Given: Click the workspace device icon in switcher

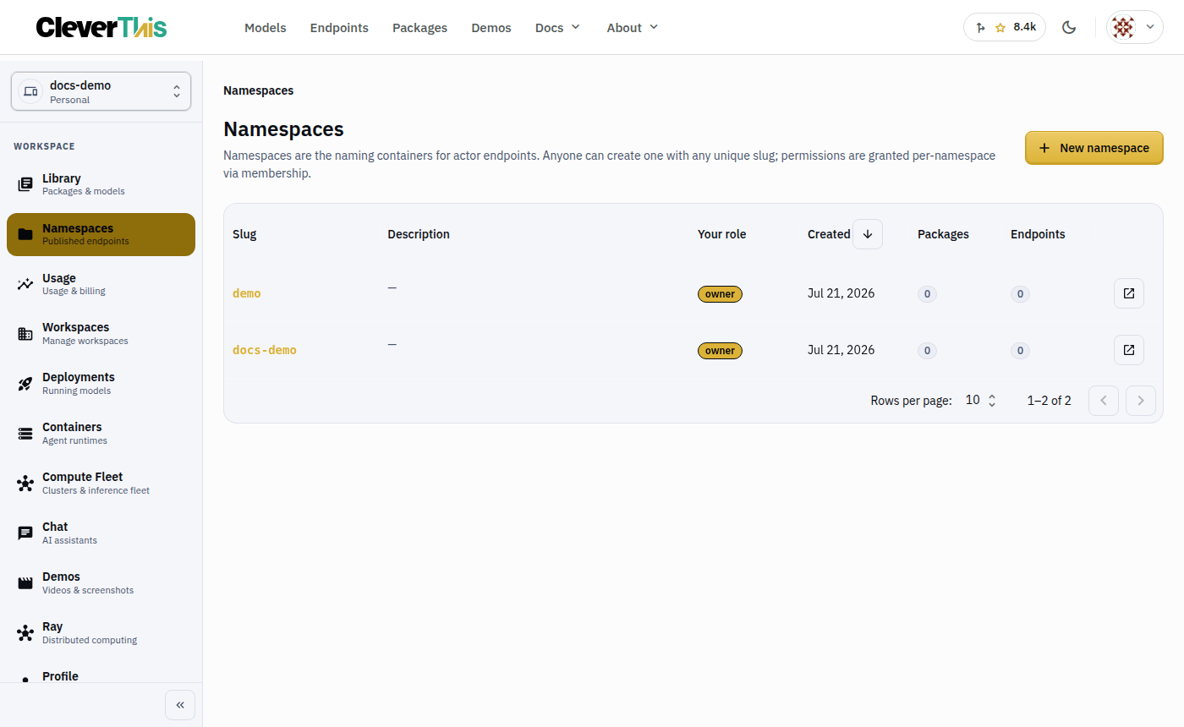Looking at the screenshot, I should pos(30,91).
